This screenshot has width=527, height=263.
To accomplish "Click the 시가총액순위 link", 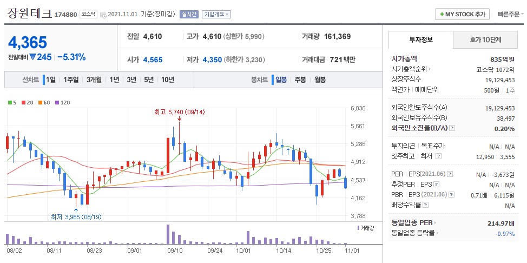I will click(x=410, y=69).
